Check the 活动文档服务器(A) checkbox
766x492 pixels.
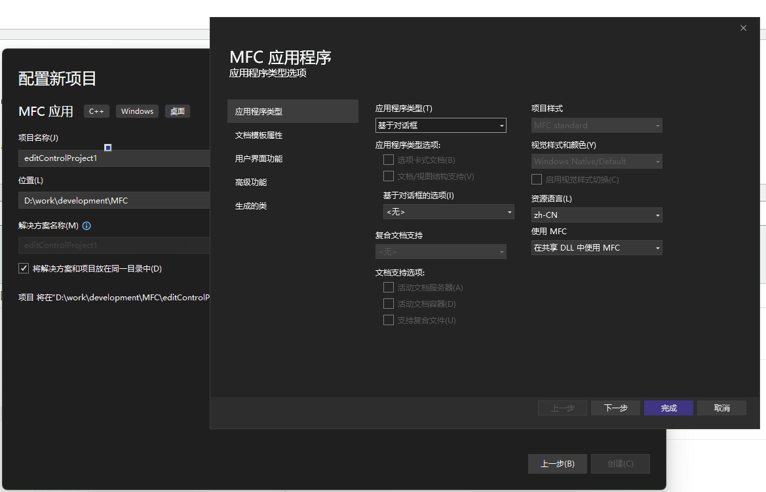[389, 287]
